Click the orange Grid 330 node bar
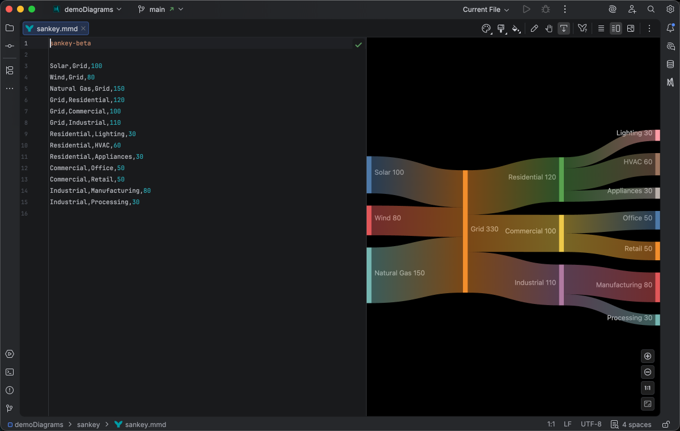This screenshot has width=680, height=431. click(465, 231)
